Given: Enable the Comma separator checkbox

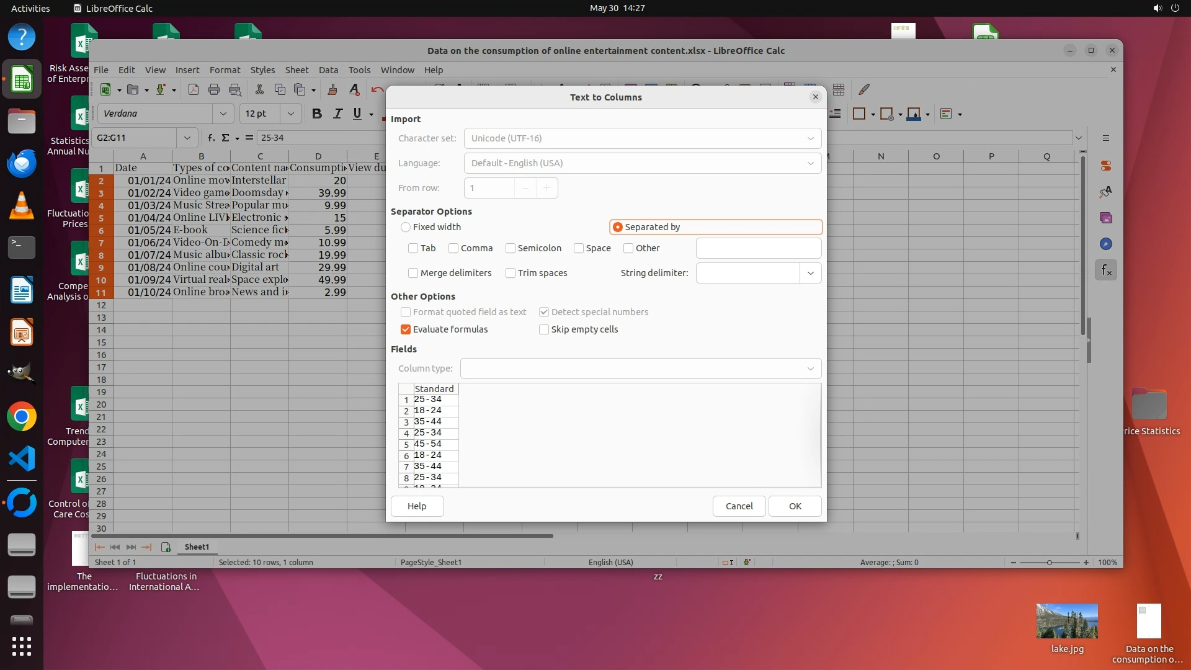Looking at the screenshot, I should (x=453, y=248).
